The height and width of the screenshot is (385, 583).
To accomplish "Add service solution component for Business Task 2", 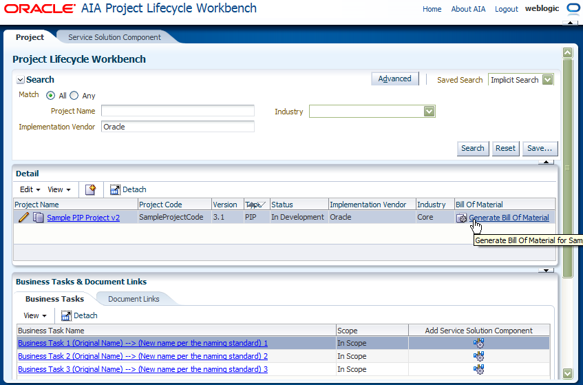I will click(x=479, y=356).
